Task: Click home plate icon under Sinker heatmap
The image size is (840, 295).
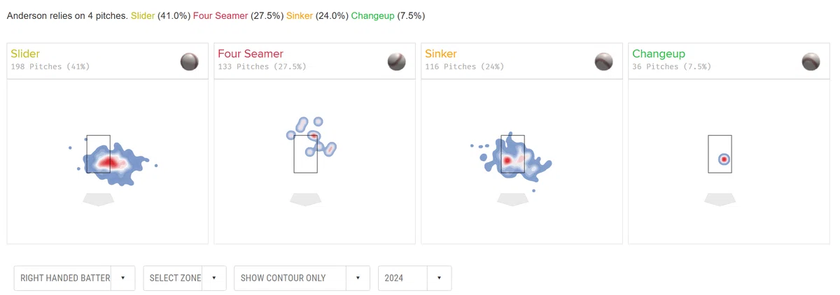Action: (513, 199)
